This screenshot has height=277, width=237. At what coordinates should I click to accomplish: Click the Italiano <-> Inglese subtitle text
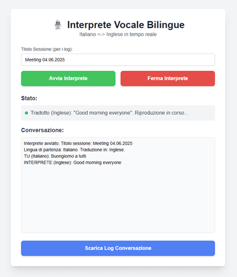coord(118,35)
